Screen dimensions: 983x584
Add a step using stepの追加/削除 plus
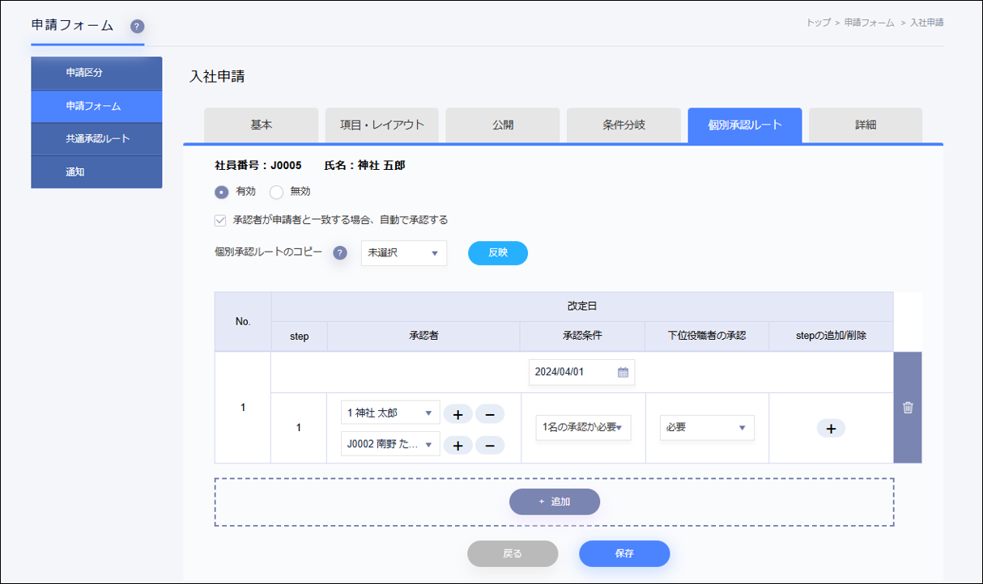point(831,428)
